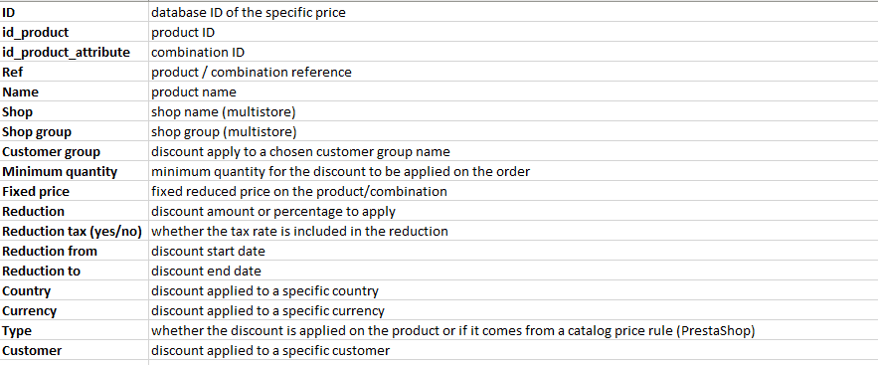Click 'discount applied to a specific currency' cell
Viewport: 878px width, 365px height.
click(x=513, y=310)
